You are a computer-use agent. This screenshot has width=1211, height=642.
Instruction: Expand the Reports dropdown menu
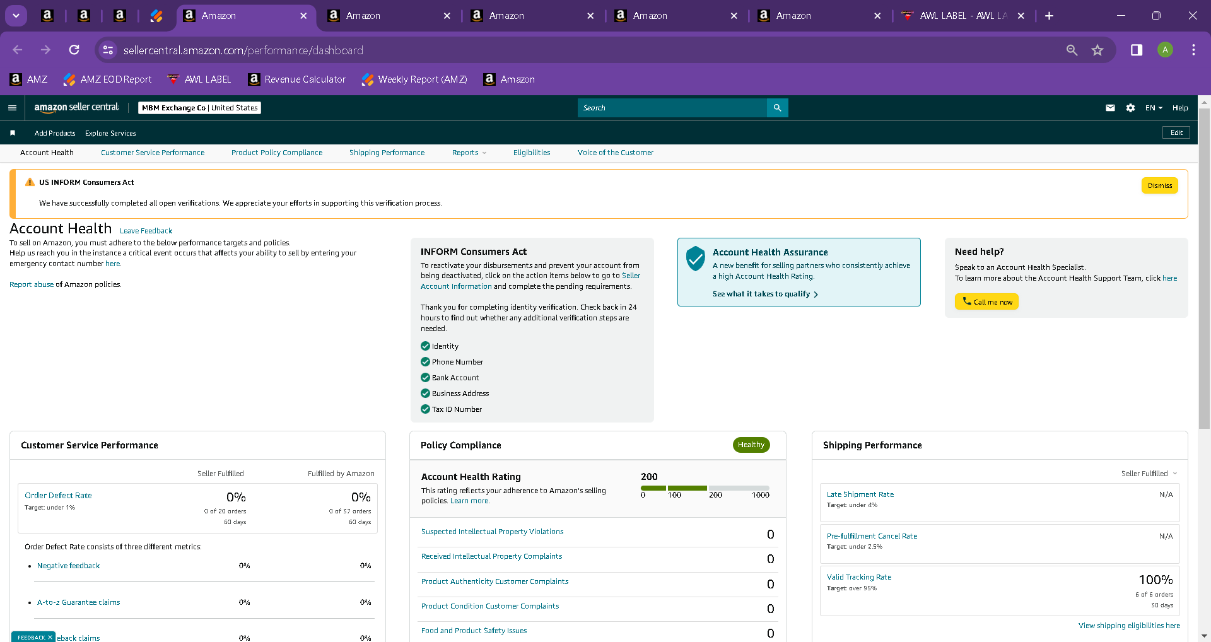pos(469,153)
